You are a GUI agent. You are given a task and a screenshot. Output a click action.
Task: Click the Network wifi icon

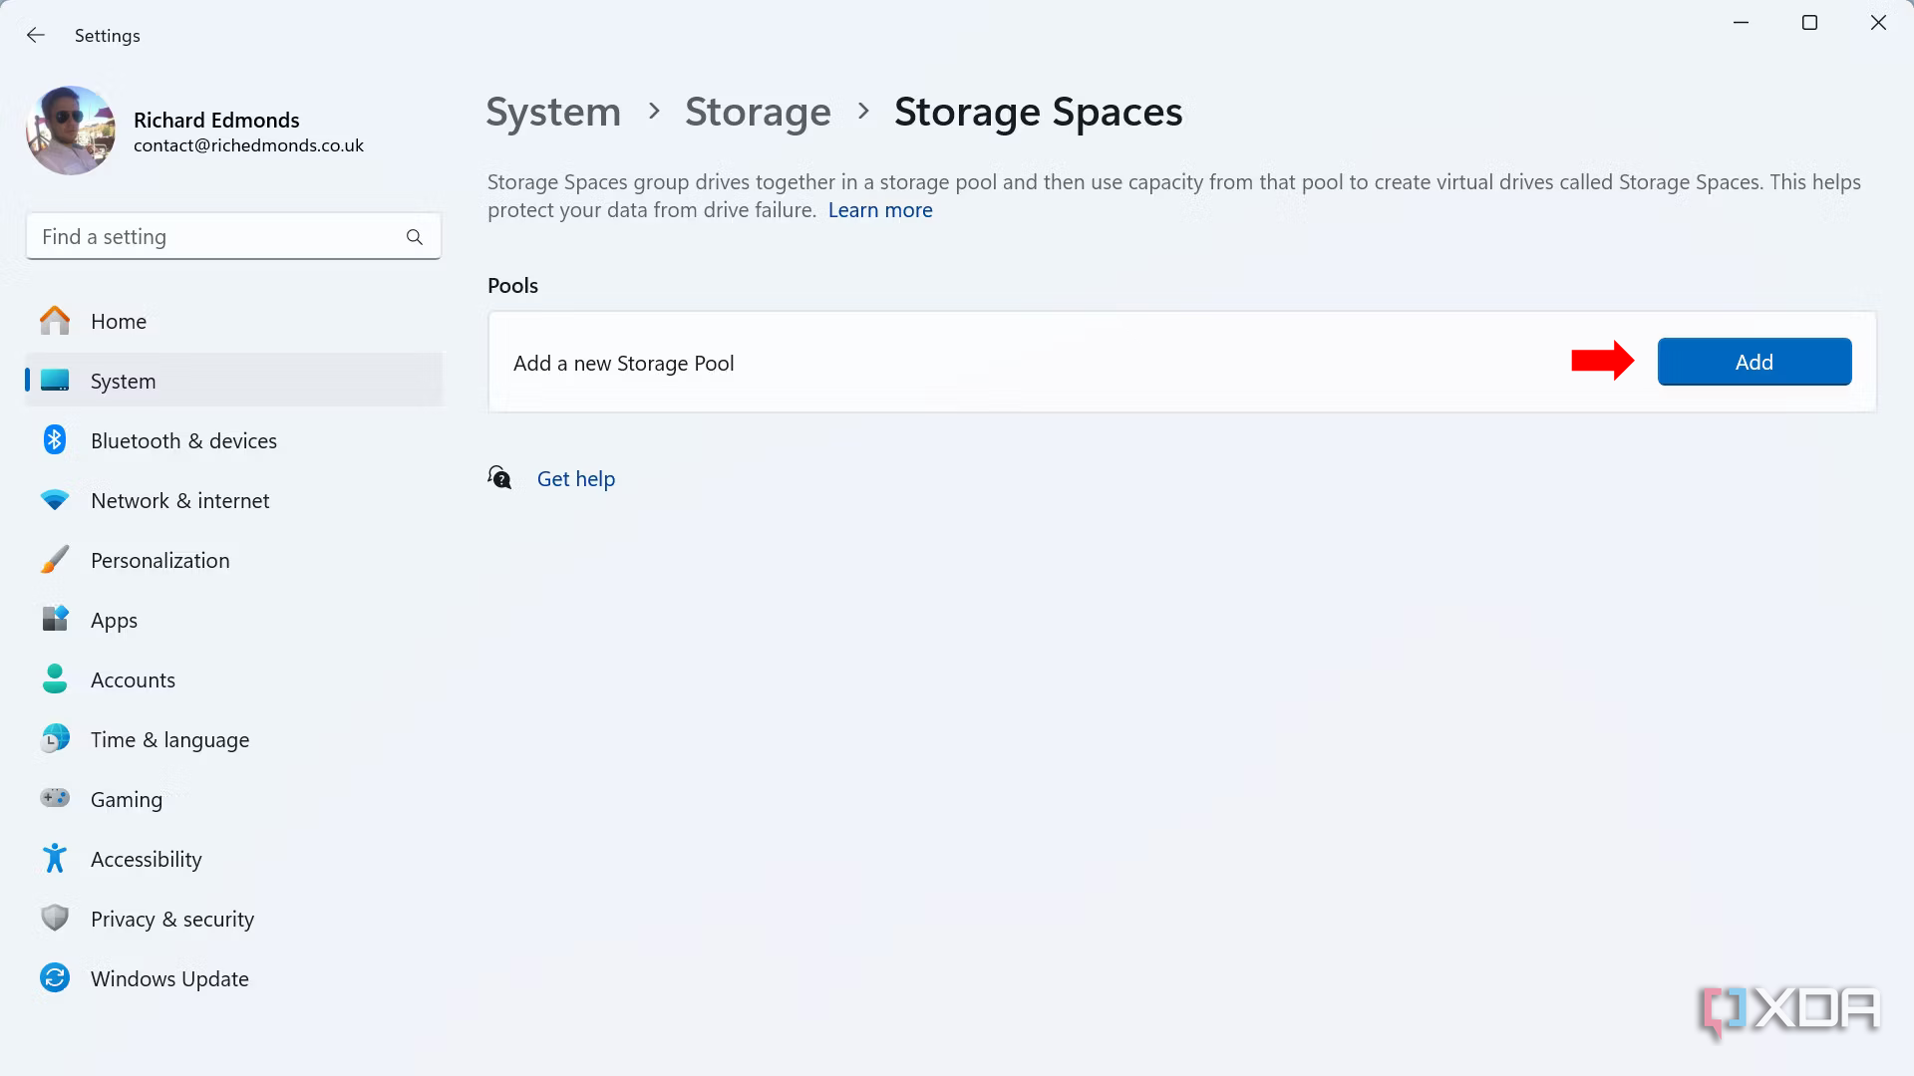coord(55,500)
